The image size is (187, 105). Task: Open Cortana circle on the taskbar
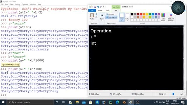(x=57, y=102)
